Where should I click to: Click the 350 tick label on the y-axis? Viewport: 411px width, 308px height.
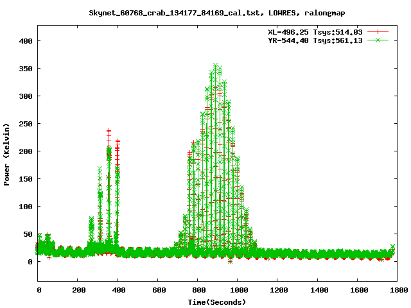click(26, 69)
